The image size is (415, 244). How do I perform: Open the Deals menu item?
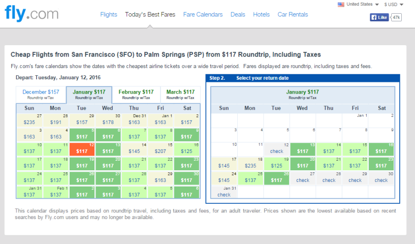coord(238,15)
